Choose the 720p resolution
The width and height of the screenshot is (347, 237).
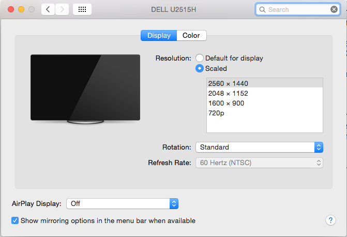point(265,113)
